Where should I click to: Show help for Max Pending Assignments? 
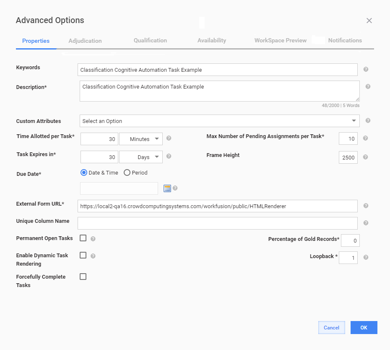(365, 138)
